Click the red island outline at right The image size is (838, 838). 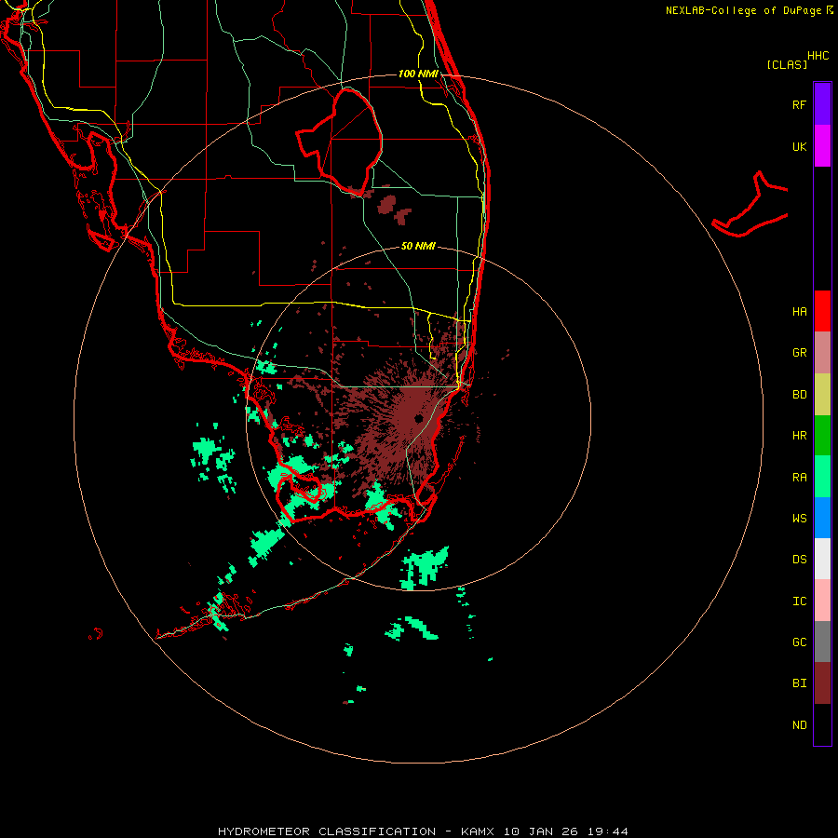pyautogui.click(x=750, y=205)
